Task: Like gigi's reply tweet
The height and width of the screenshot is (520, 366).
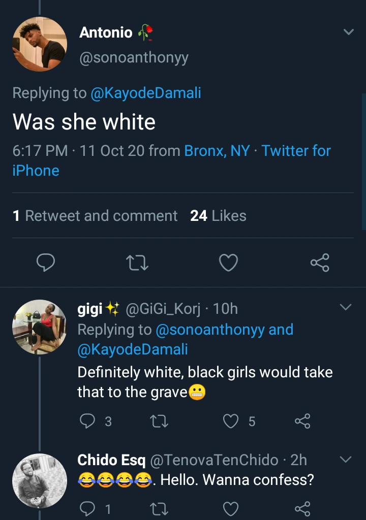Action: [x=231, y=420]
